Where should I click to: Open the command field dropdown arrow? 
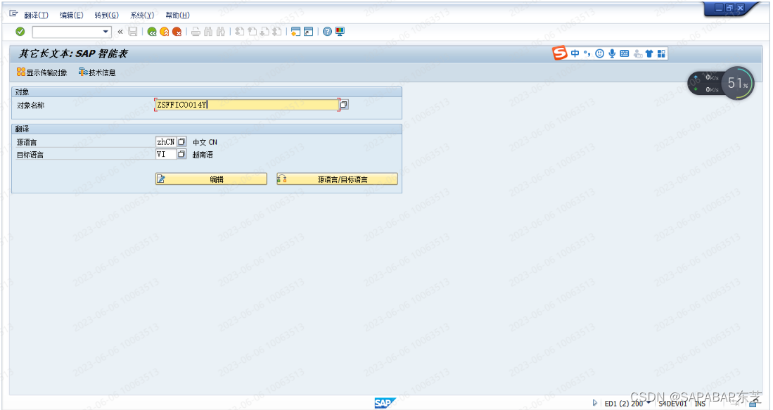tap(106, 32)
